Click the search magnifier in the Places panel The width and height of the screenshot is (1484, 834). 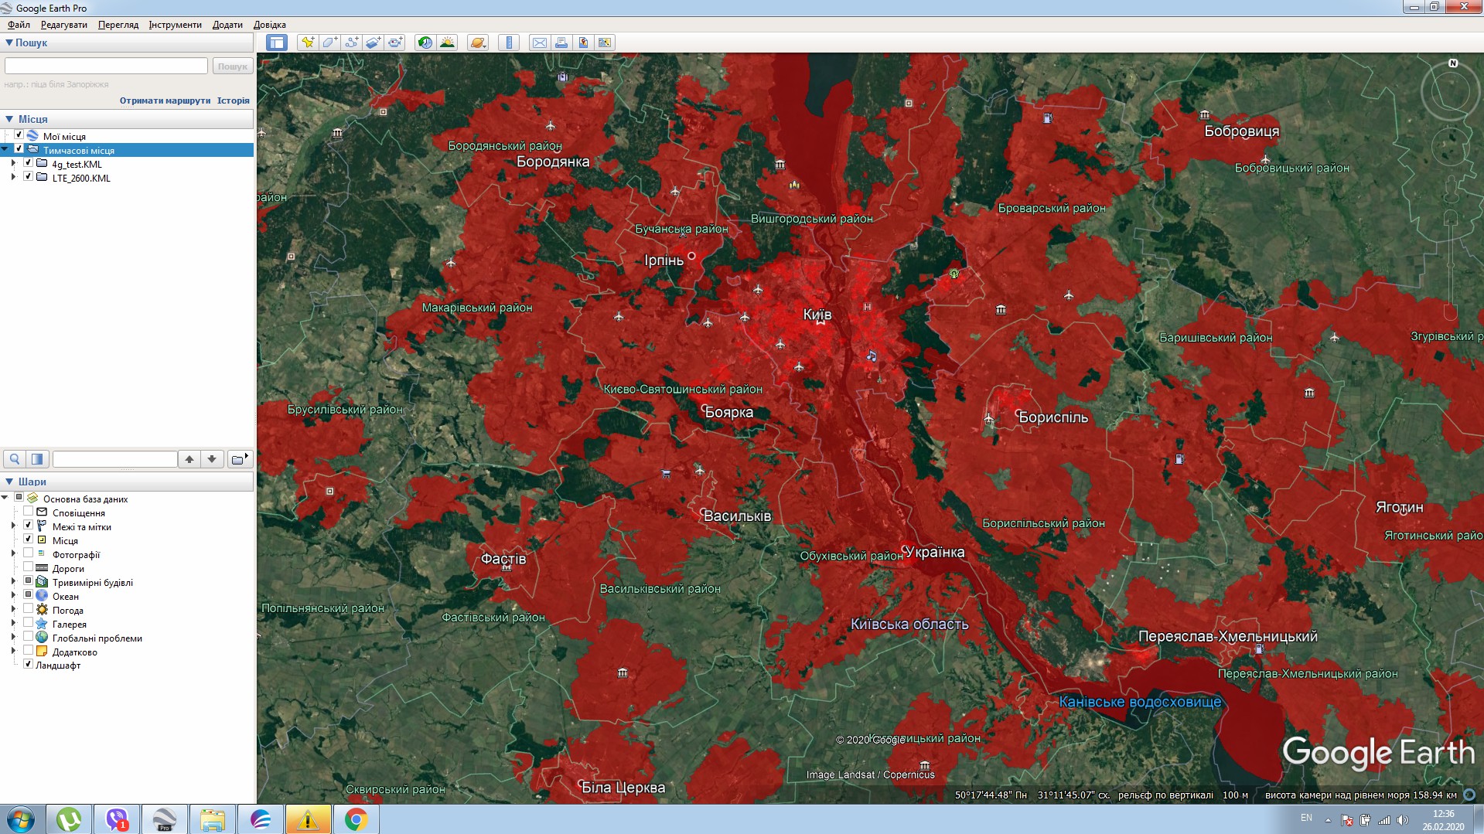15,459
